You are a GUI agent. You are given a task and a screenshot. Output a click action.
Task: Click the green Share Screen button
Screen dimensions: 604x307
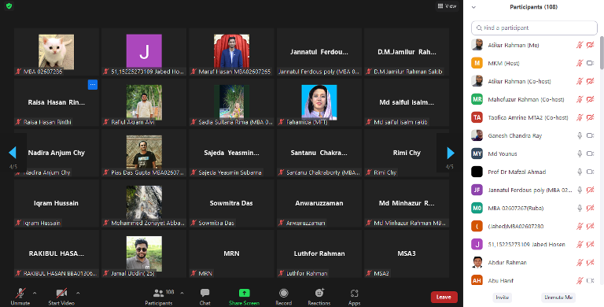(245, 297)
